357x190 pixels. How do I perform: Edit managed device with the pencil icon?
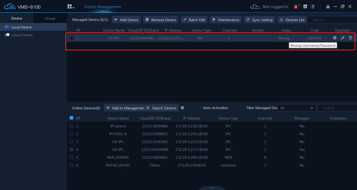tap(343, 38)
